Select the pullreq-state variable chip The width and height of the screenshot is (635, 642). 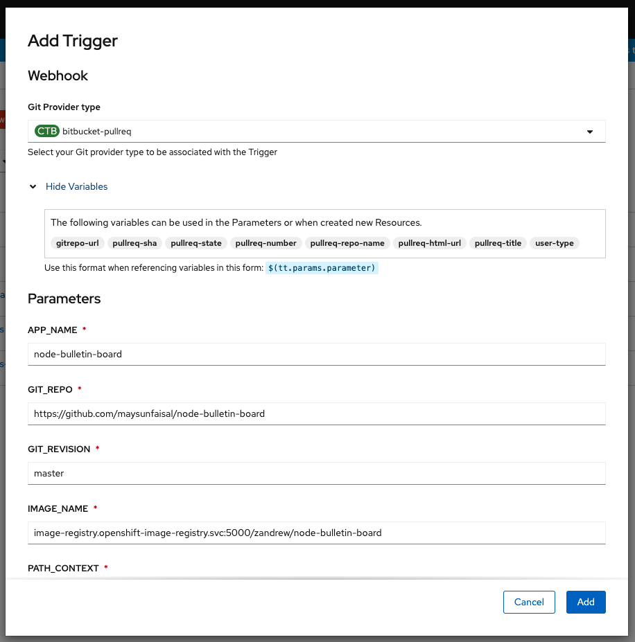tap(196, 243)
